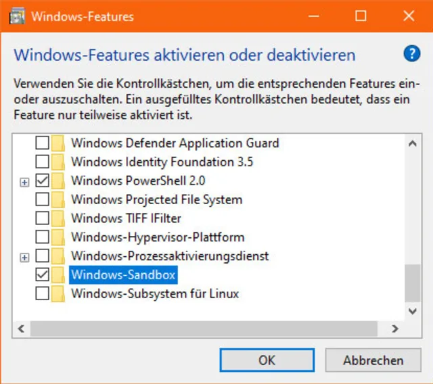Click folder icon next to Windows-Hypervisor-Plattform
Viewport: 433px width, 384px height.
[59, 238]
